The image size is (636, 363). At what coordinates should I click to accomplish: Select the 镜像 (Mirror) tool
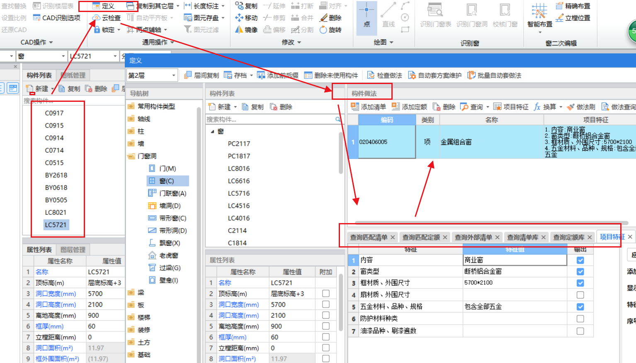[x=246, y=29]
